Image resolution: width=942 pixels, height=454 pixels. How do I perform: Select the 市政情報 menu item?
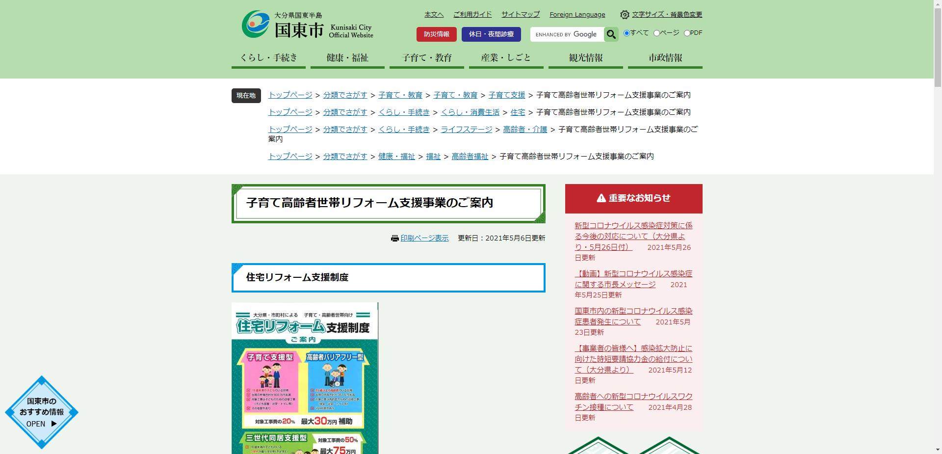664,57
